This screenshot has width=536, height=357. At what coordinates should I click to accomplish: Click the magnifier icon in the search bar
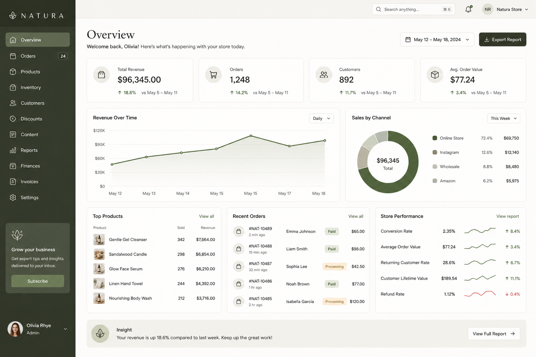[x=379, y=9]
